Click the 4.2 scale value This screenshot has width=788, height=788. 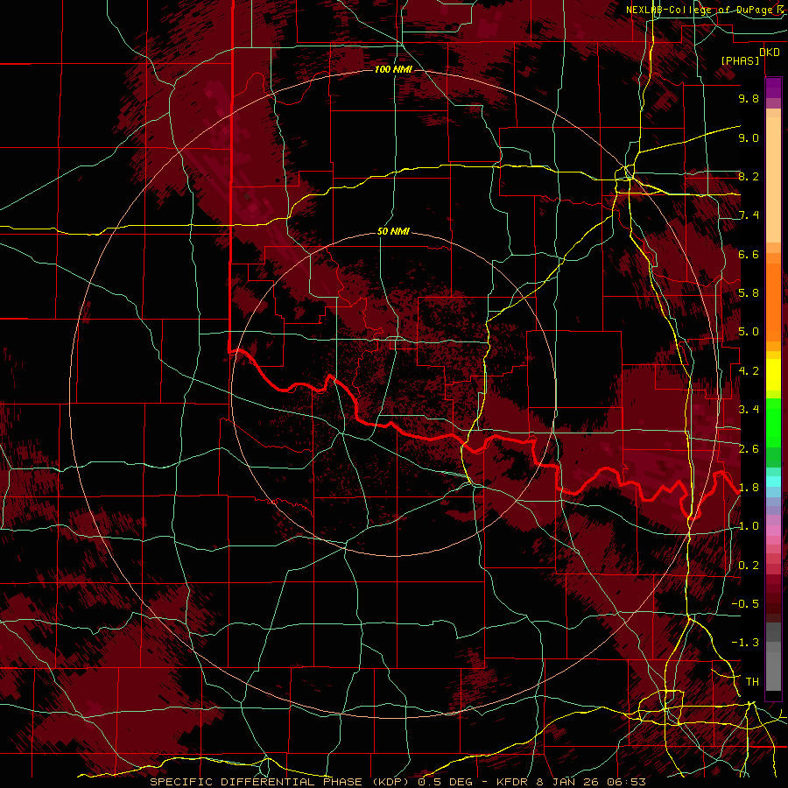pyautogui.click(x=749, y=371)
